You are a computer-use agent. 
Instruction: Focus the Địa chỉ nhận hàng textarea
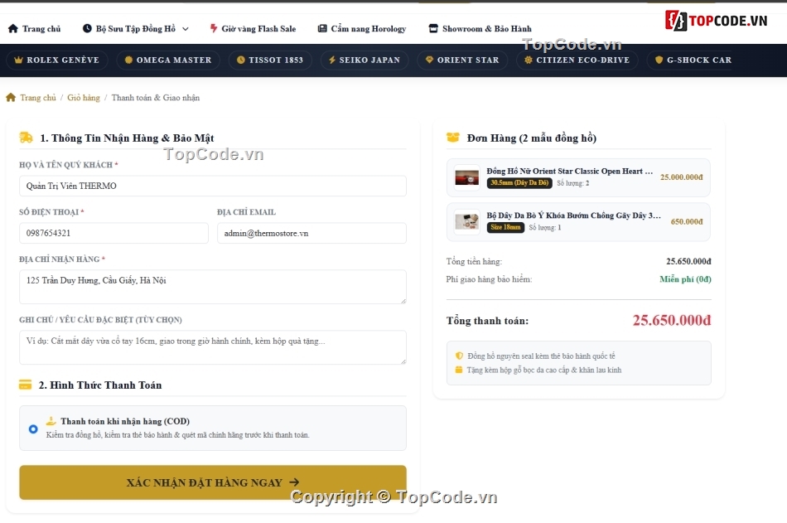click(213, 287)
